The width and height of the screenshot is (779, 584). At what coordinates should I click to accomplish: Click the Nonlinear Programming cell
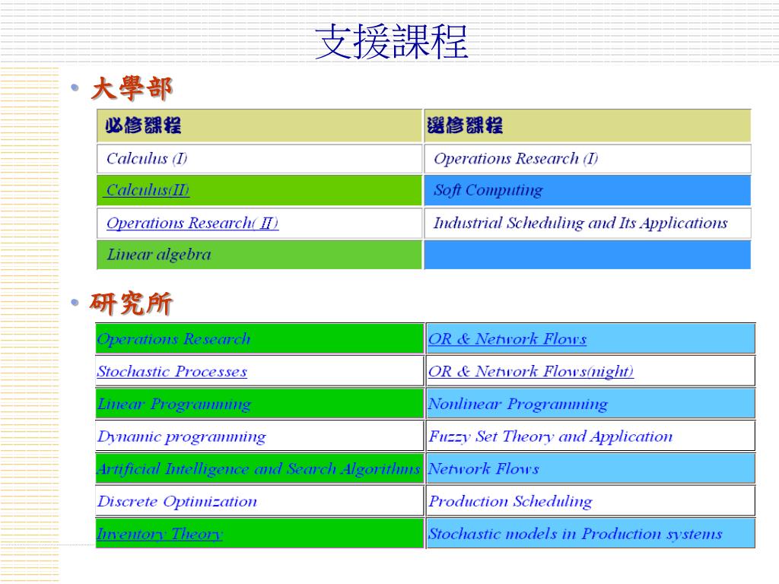click(590, 404)
